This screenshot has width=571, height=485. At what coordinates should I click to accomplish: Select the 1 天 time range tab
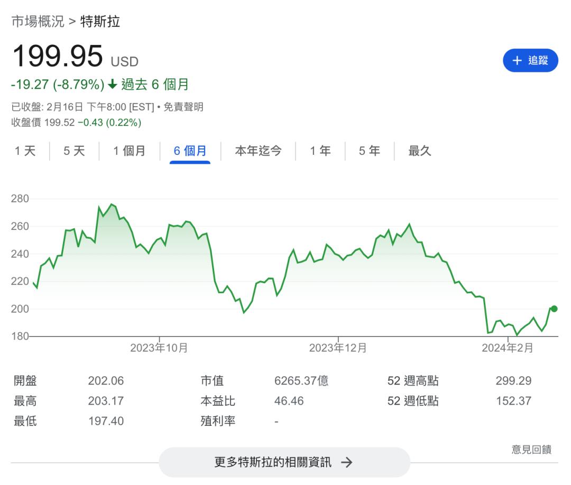click(x=25, y=151)
